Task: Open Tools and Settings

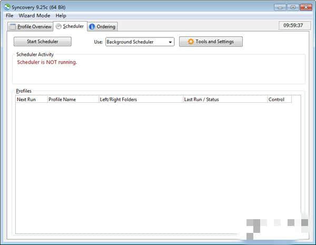Action: [x=211, y=42]
